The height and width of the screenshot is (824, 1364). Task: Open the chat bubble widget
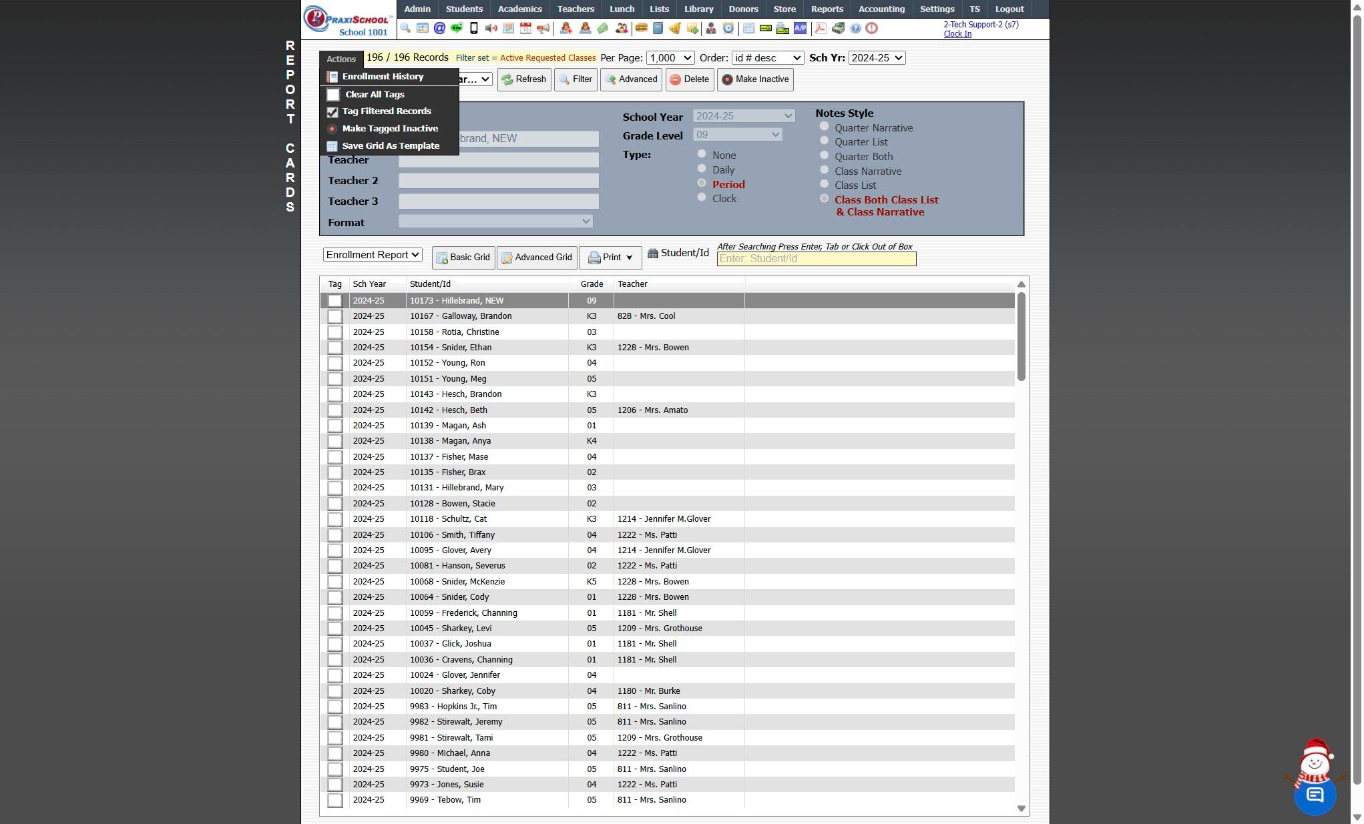pos(1315,794)
